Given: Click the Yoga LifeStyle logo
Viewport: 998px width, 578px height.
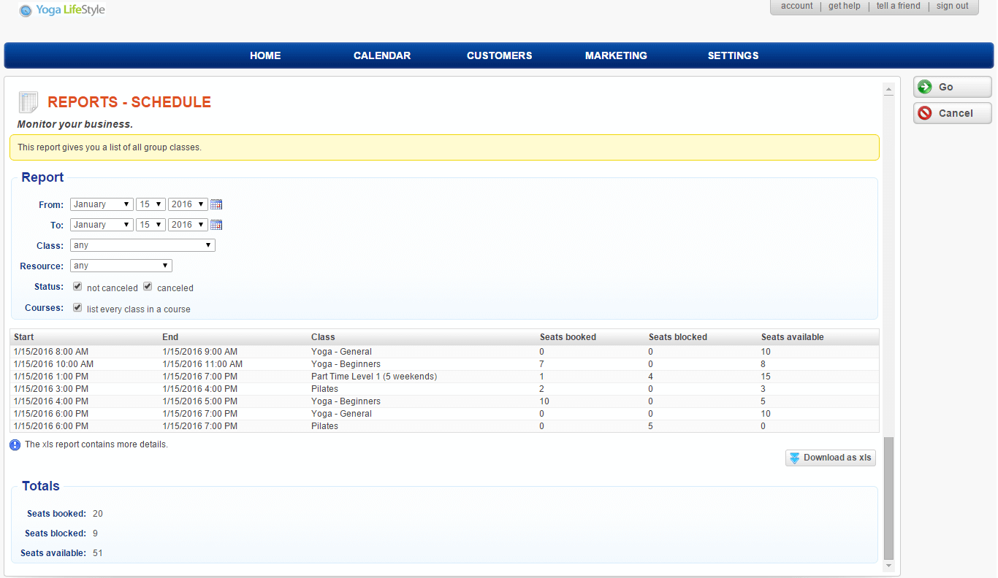Looking at the screenshot, I should coord(61,9).
